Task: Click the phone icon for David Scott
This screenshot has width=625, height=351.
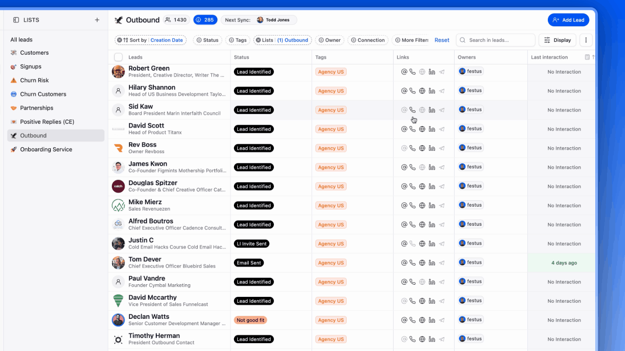Action: pos(413,129)
